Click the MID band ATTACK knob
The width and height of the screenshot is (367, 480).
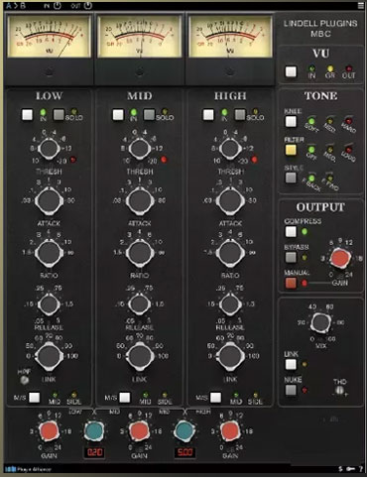(x=140, y=200)
